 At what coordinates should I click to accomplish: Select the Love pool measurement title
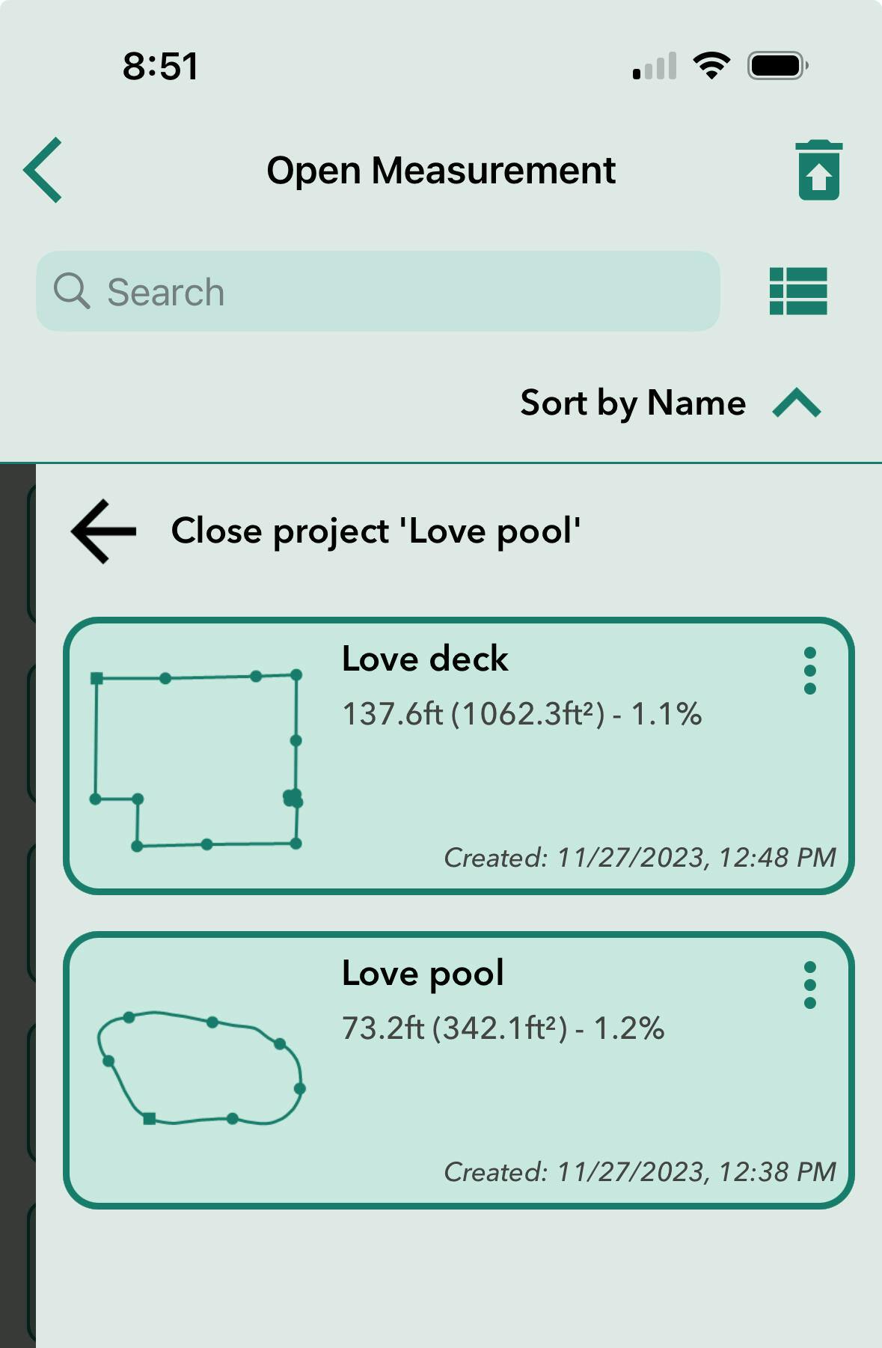point(423,974)
